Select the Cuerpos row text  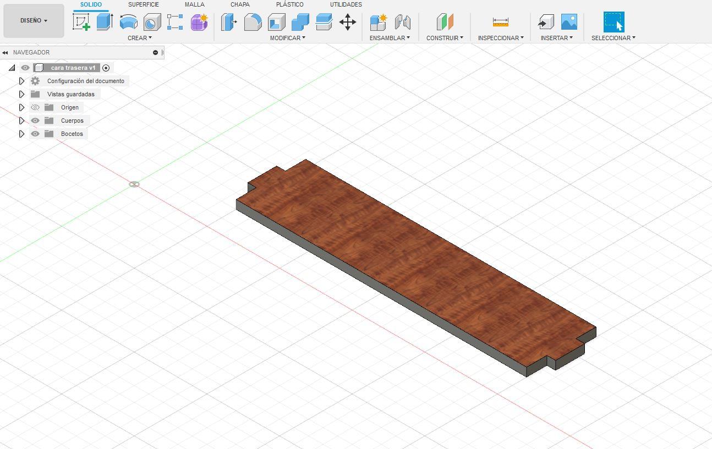(x=72, y=121)
